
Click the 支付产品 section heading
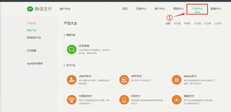point(71,65)
